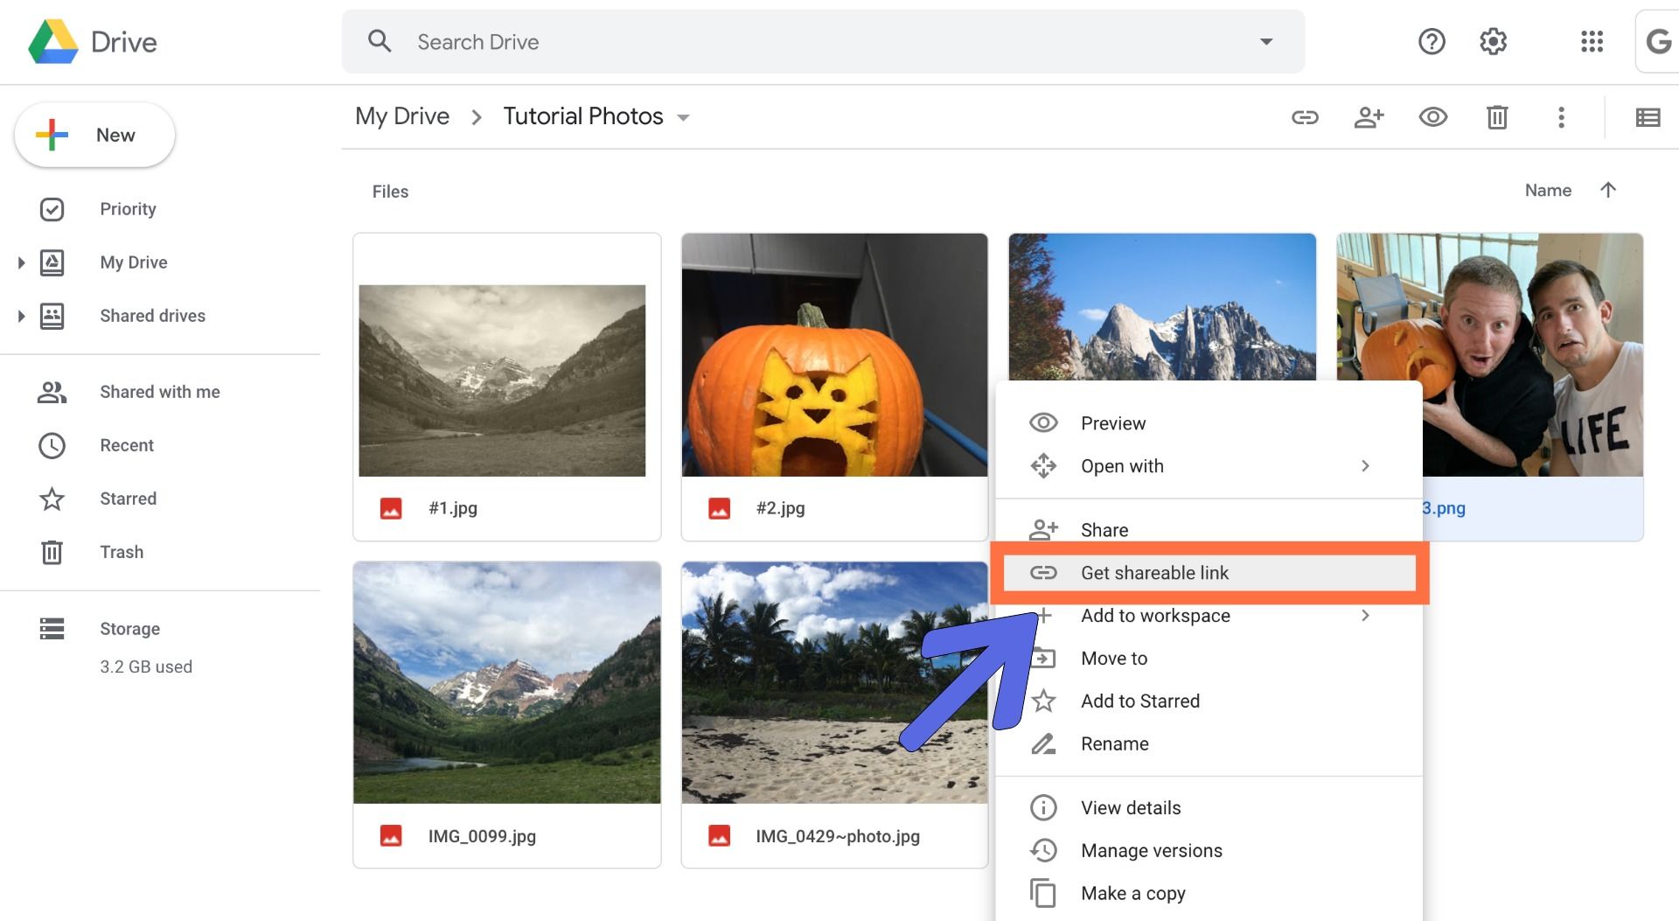This screenshot has width=1679, height=921.
Task: Click the New button
Action: [95, 135]
